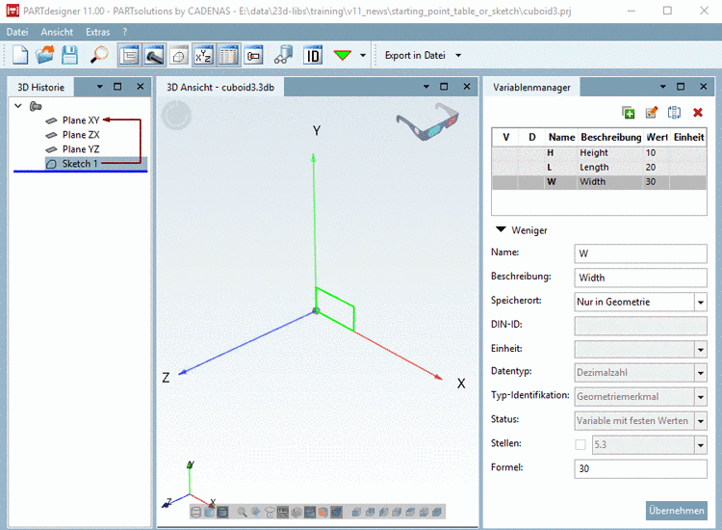This screenshot has width=722, height=530.
Task: Click the 3D glasses stereo icon
Action: coord(426,121)
